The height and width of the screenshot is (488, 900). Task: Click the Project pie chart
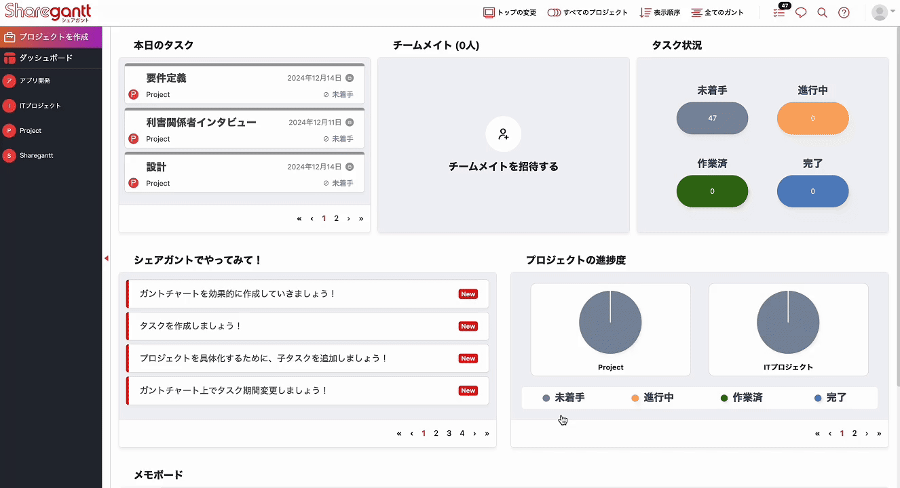pyautogui.click(x=610, y=323)
